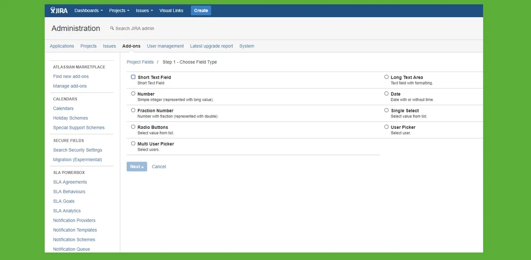Select the Number field type radio button
Screen dimensions: 531x260
pos(133,93)
